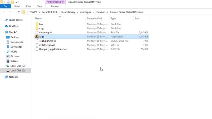212x119 pixels.
Task: Select the csgo folder icon
Action: pyautogui.click(x=37, y=28)
